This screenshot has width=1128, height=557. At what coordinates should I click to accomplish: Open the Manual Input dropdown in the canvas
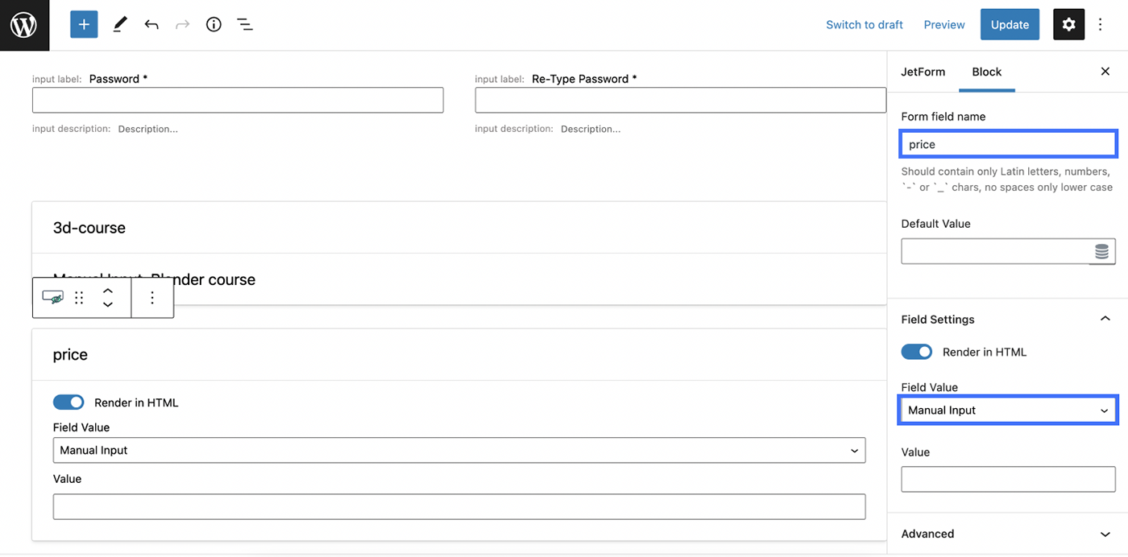pos(459,450)
